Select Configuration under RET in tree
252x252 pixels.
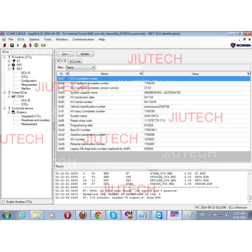click(29, 81)
